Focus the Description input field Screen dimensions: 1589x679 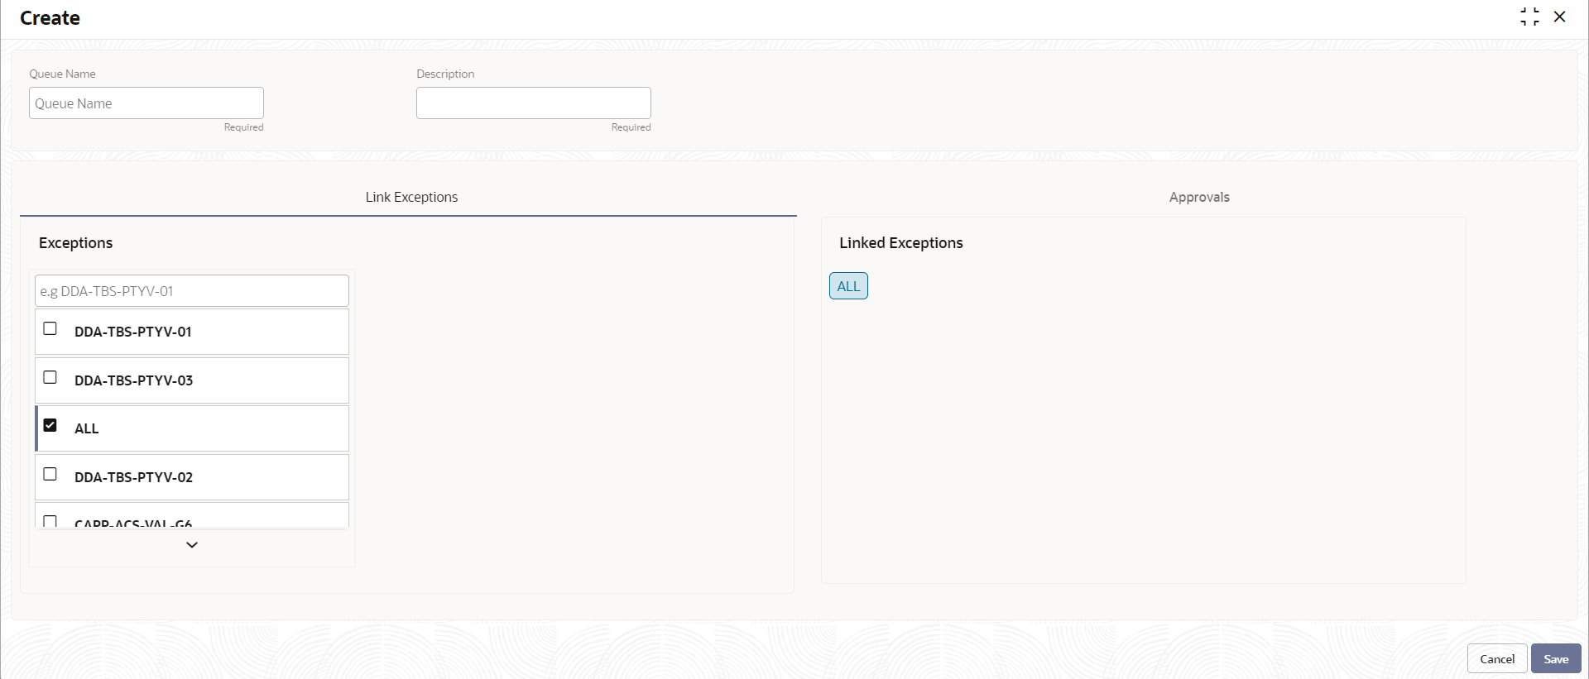coord(534,103)
